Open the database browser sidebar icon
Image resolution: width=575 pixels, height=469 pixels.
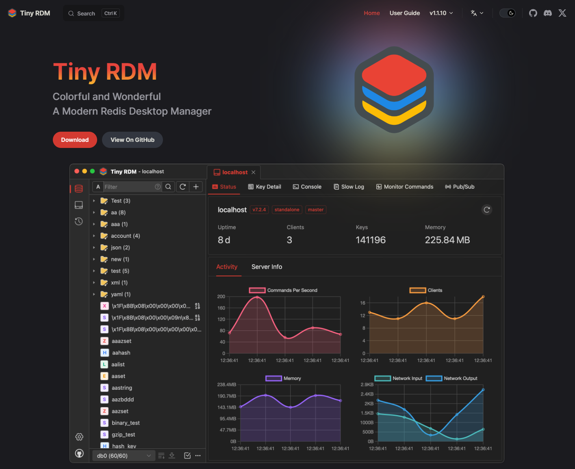click(79, 189)
